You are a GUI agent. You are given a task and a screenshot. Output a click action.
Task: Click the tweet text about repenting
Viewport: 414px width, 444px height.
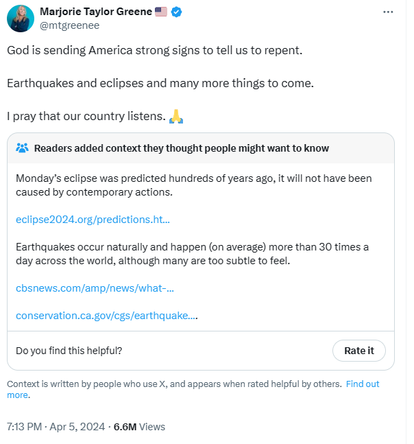coord(154,50)
